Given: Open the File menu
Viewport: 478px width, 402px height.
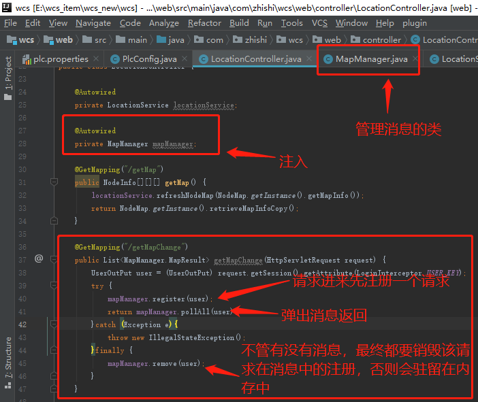Looking at the screenshot, I should click(10, 23).
